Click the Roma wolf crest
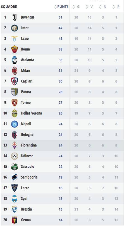 (x=15, y=49)
